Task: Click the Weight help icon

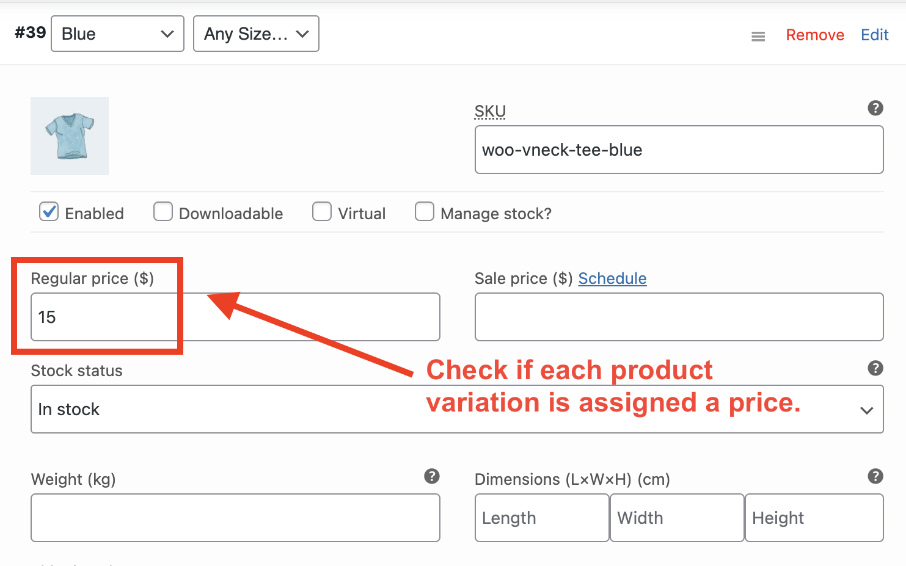Action: (433, 477)
